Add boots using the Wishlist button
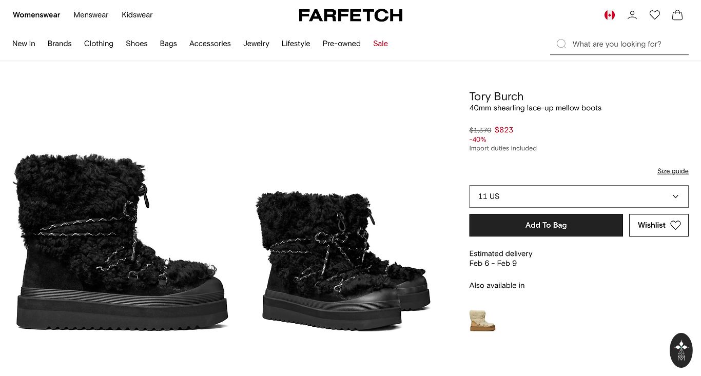This screenshot has height=376, width=701. (x=658, y=225)
